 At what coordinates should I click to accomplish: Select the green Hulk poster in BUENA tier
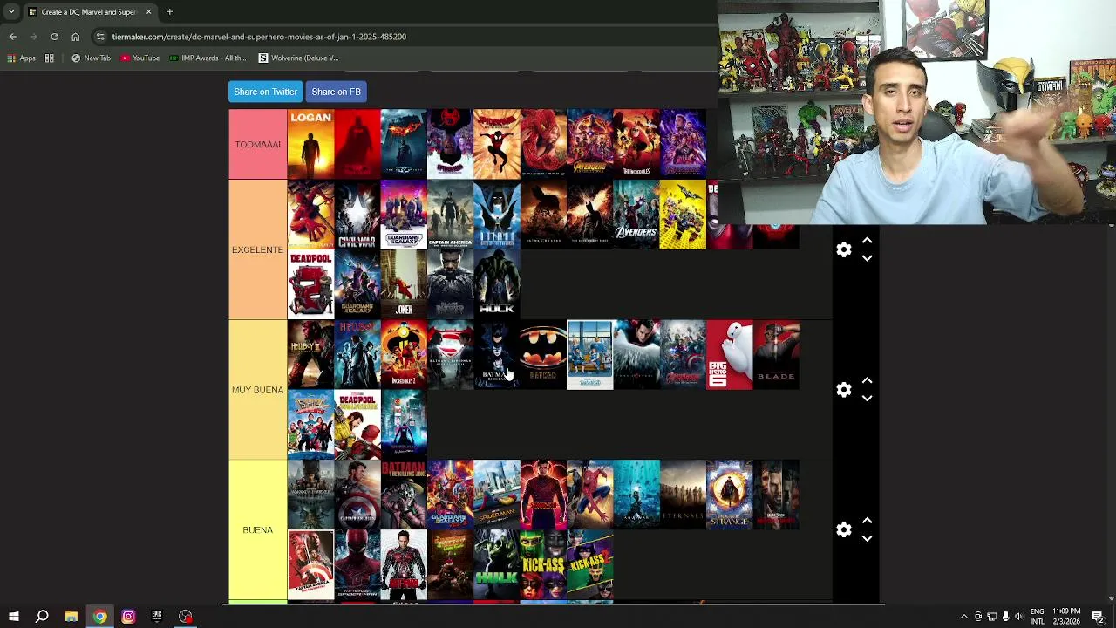coord(497,565)
